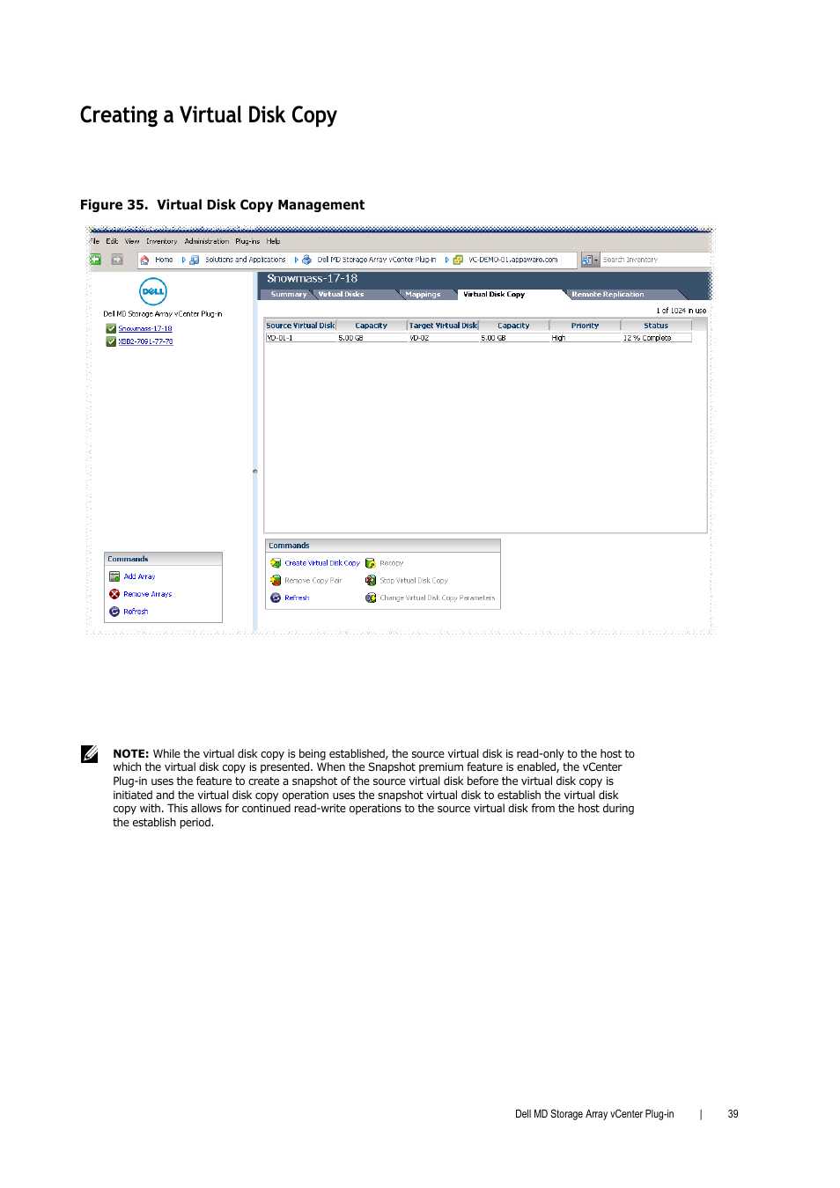Switch to the Remote Replication tab

(608, 294)
